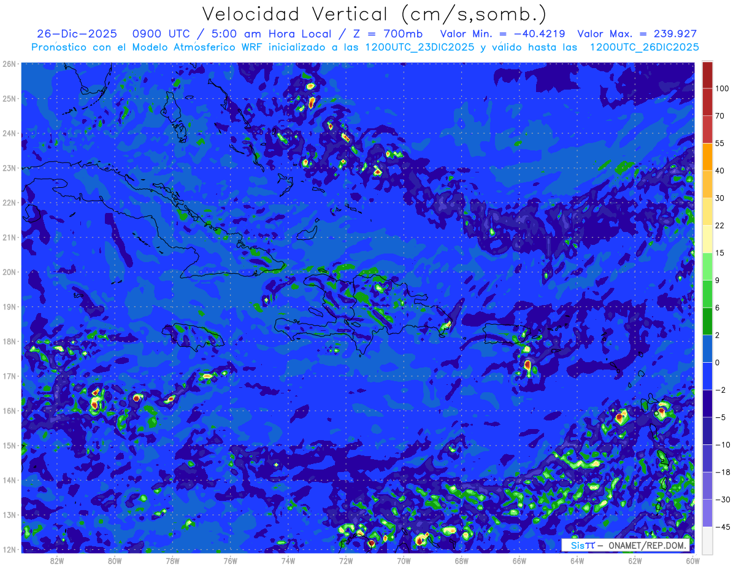Click the '22N' latitude label
Viewport: 736px width, 569px height.
9,203
